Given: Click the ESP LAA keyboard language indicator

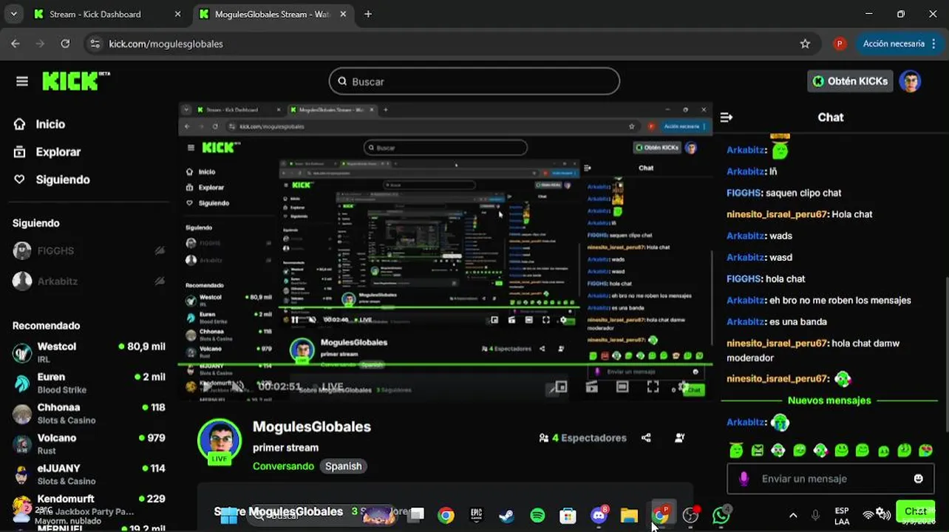Looking at the screenshot, I should pos(842,515).
